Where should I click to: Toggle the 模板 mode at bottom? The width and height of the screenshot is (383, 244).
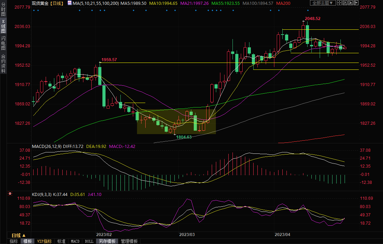coord(27,241)
